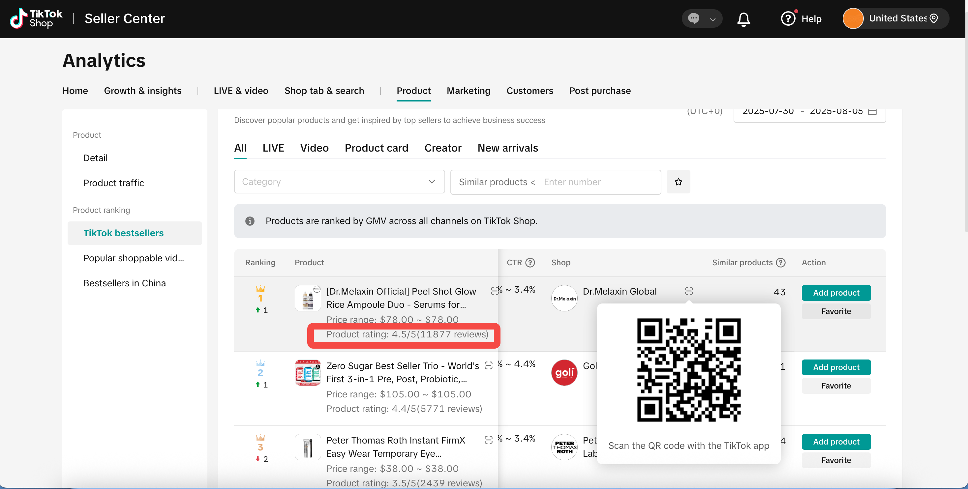The width and height of the screenshot is (968, 489).
Task: Switch to the Creator tab
Action: (x=443, y=148)
